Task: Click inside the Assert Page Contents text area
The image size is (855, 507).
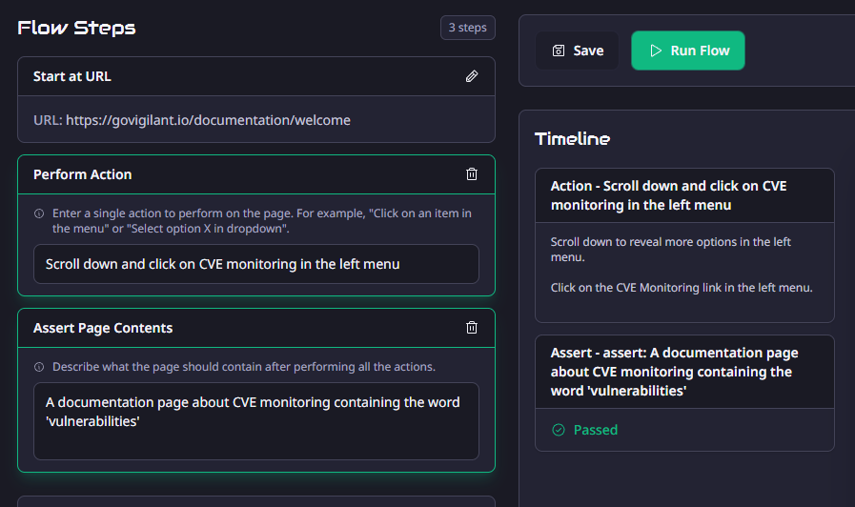Action: coord(255,420)
